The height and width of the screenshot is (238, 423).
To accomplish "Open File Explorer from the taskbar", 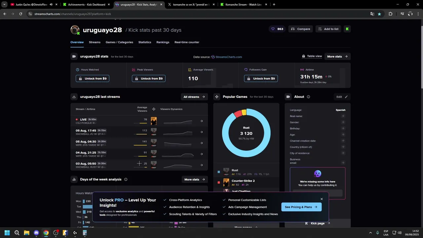I will pos(26,233).
